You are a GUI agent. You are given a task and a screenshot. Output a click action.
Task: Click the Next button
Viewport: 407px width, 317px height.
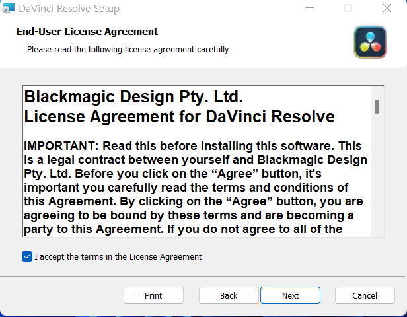pos(290,295)
